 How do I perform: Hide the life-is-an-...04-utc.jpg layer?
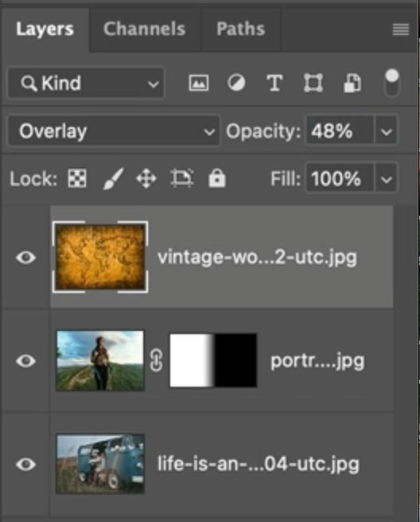[x=25, y=465]
